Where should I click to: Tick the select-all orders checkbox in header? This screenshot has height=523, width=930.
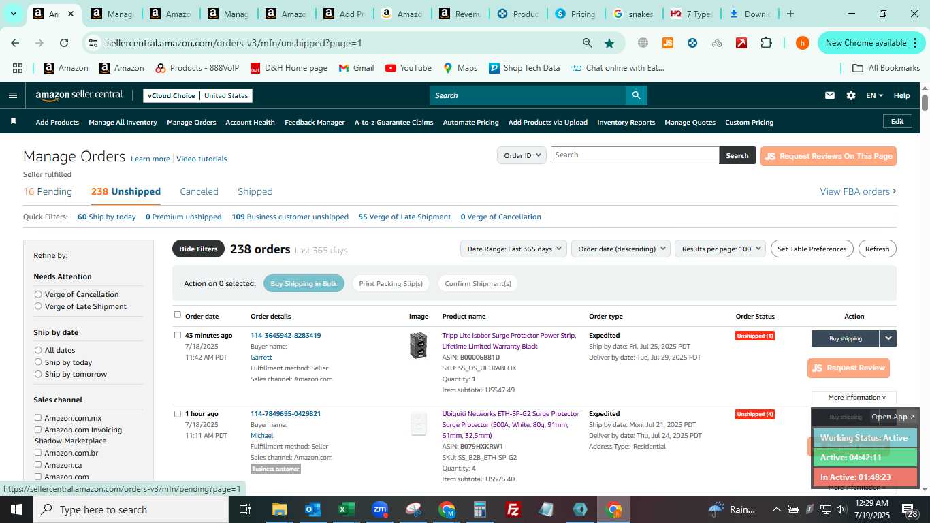pos(178,315)
